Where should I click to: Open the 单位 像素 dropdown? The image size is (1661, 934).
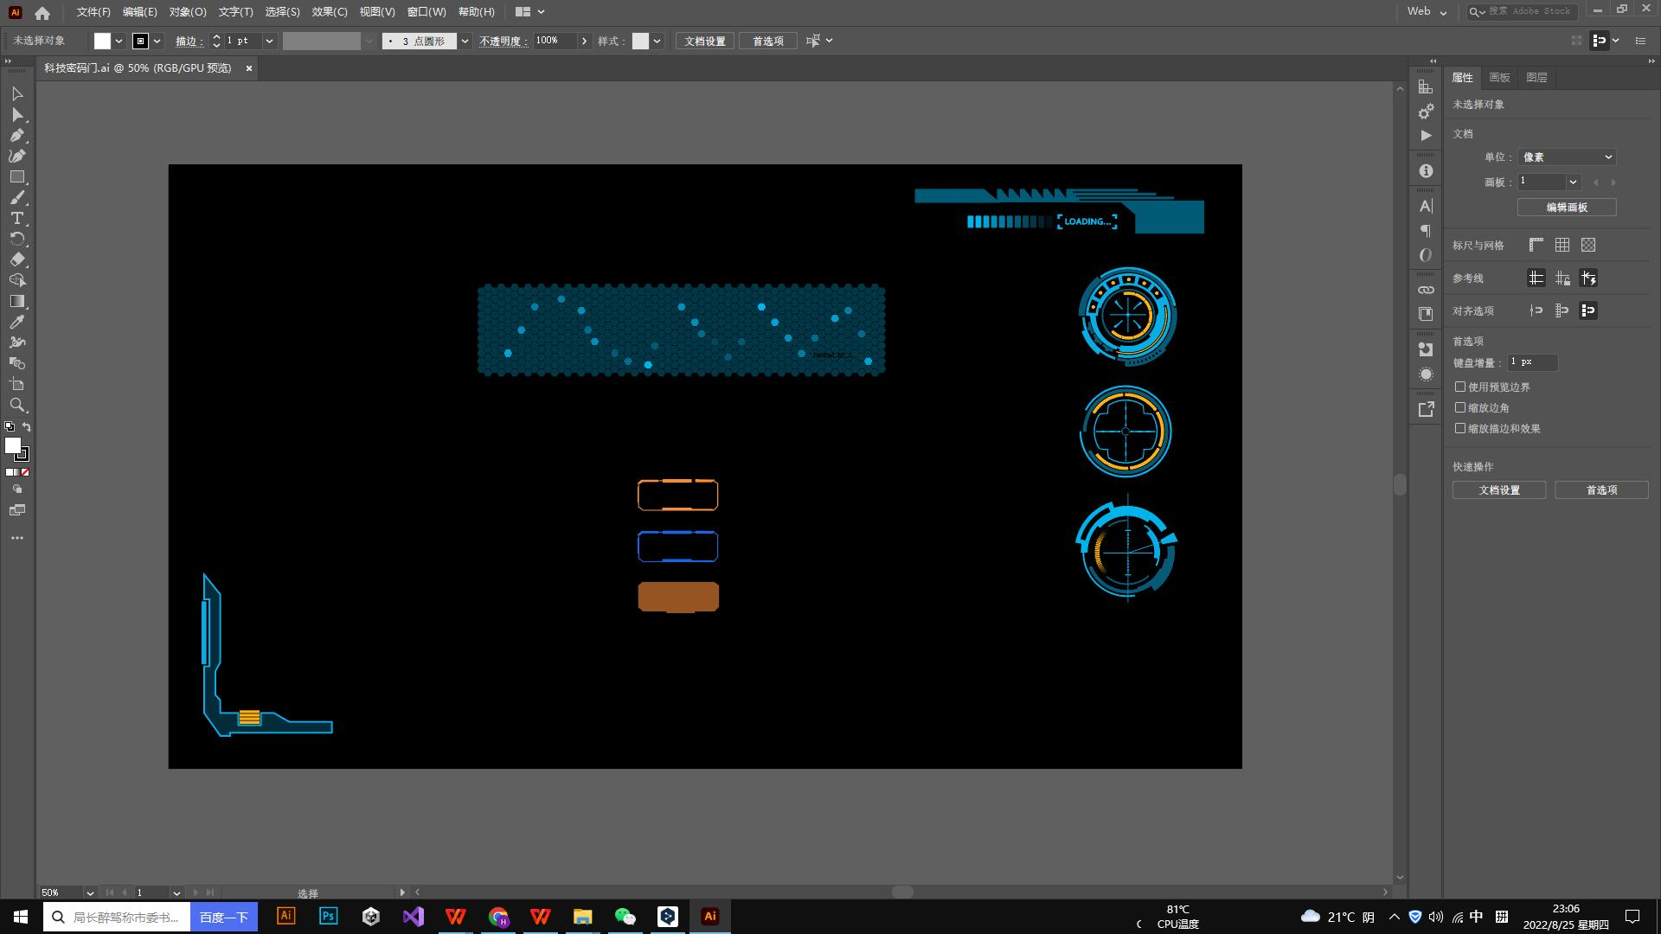(x=1568, y=157)
